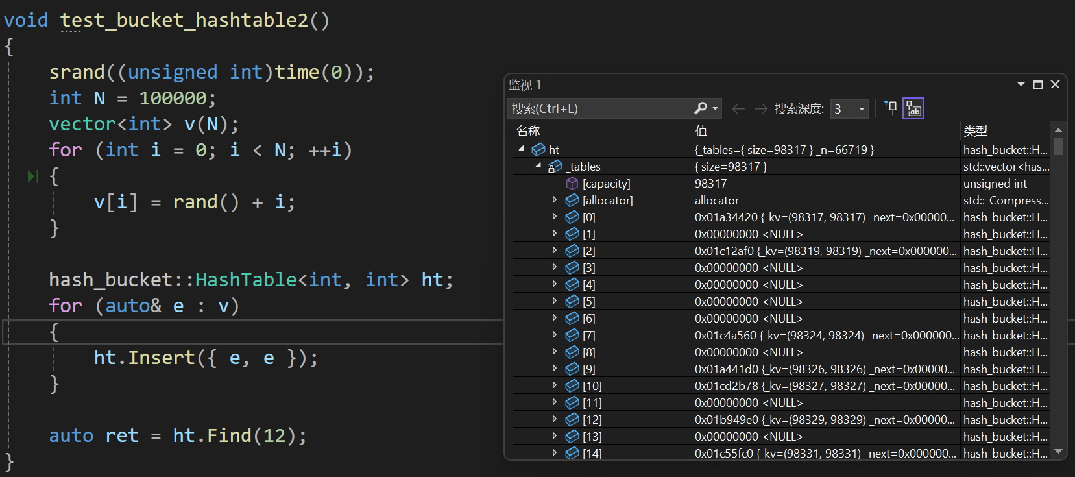The height and width of the screenshot is (477, 1075).
Task: Click the cube icon beside [capacity]
Action: [572, 184]
